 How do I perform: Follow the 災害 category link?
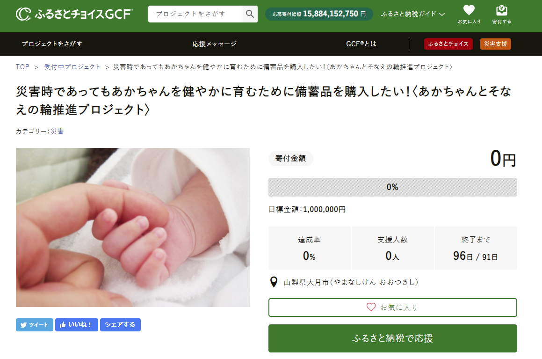pyautogui.click(x=58, y=132)
